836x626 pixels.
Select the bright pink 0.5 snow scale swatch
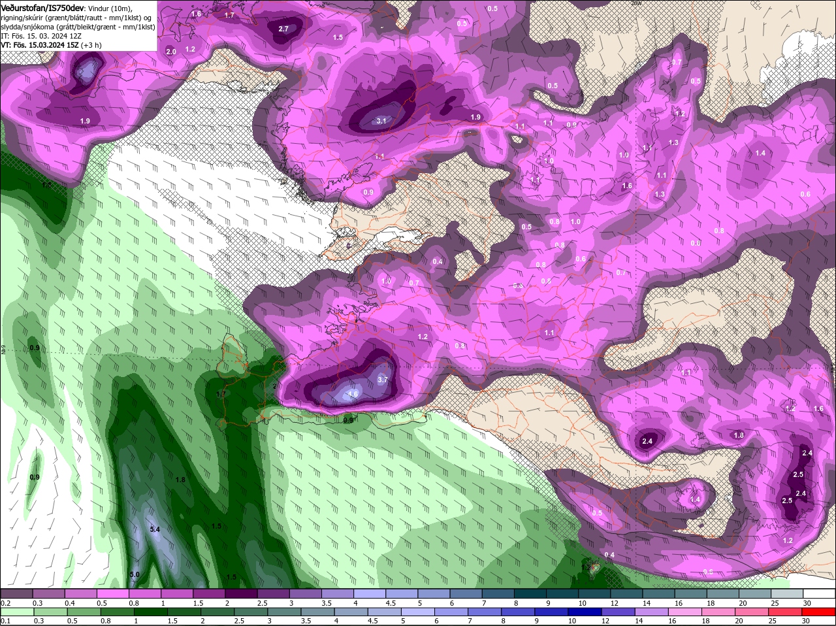(x=112, y=593)
